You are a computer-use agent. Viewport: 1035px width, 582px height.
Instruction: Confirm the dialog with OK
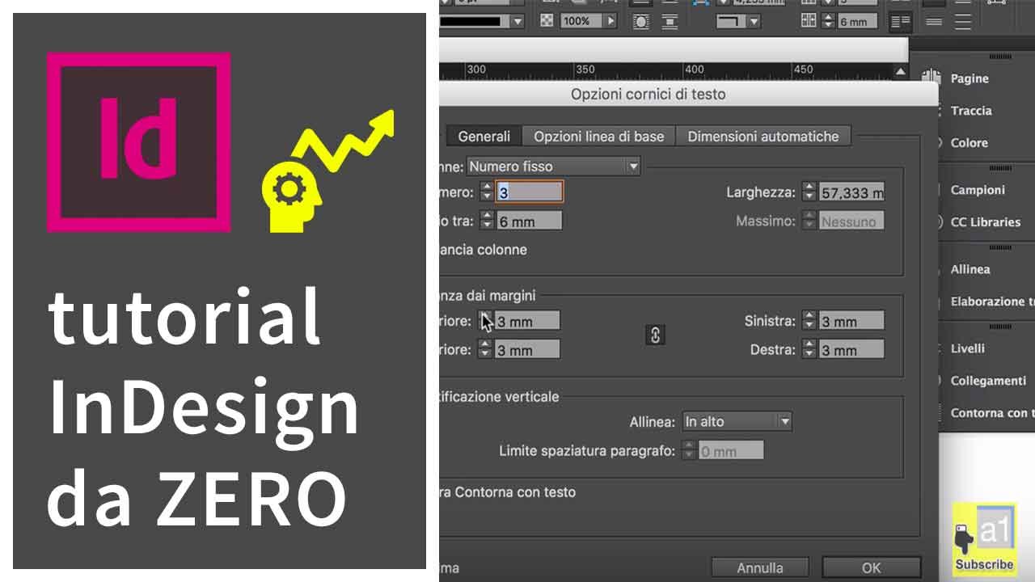click(x=871, y=567)
